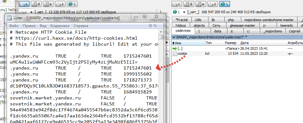The image size is (303, 123).
Task: Select drive d in right panel
Action: click(x=189, y=4)
